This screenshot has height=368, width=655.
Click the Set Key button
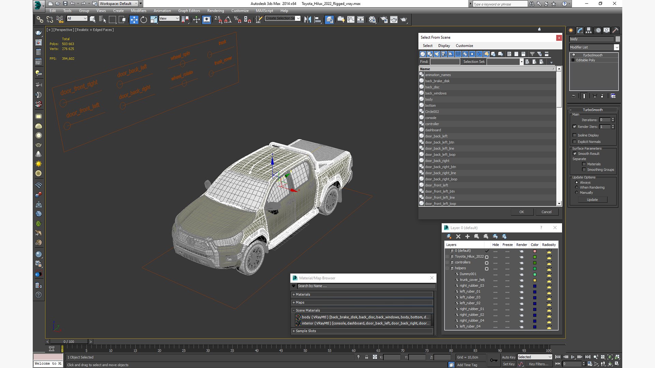[509, 364]
